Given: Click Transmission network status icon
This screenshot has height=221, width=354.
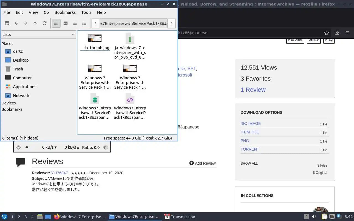Looking at the screenshot, I should (106, 147).
